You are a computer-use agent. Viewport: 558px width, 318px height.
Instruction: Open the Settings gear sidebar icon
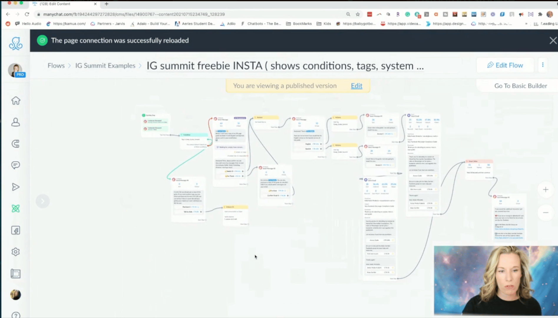(16, 252)
